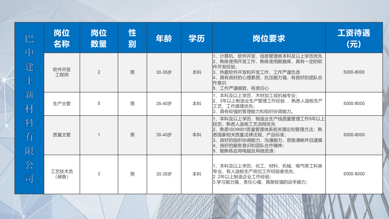This screenshot has width=389, height=219.
Task: Select quantity 1 in 质量主管 row
Action: pos(99,135)
